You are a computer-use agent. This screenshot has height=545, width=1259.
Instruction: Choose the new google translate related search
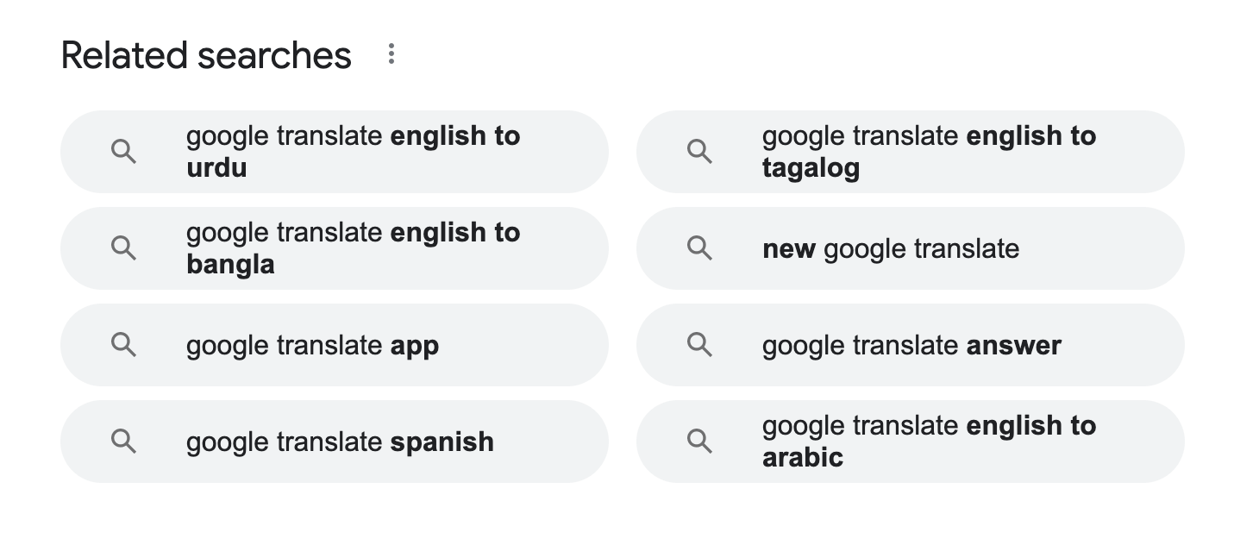910,248
